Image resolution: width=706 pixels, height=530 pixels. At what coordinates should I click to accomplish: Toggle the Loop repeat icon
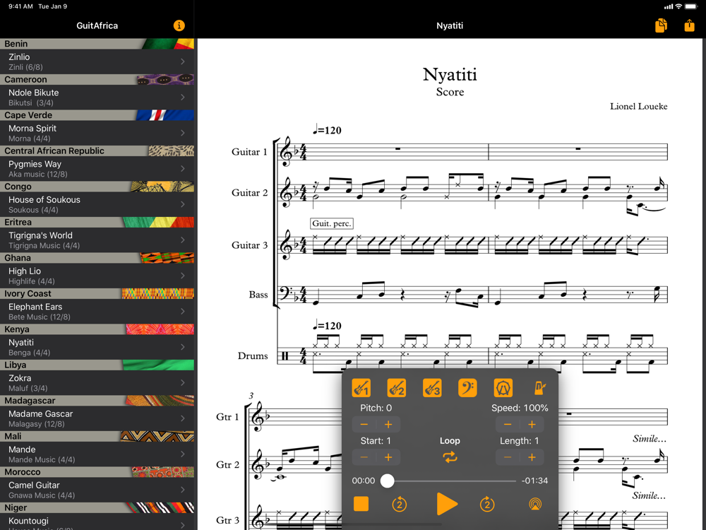[450, 457]
